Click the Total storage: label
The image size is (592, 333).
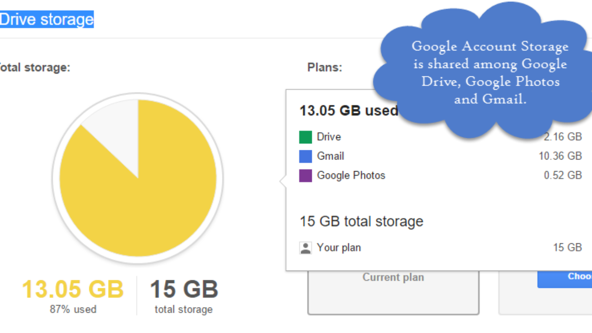click(35, 68)
